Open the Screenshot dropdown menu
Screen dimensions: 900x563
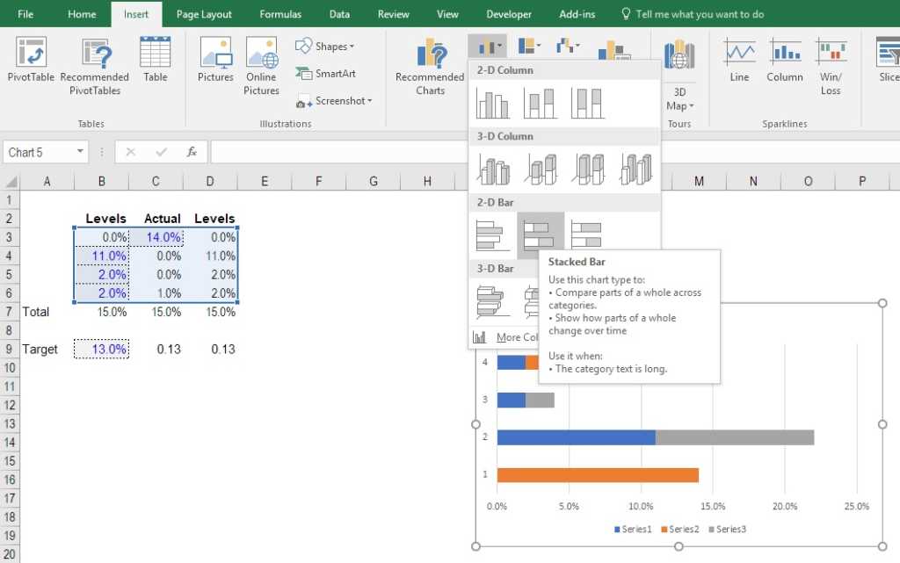tap(334, 101)
